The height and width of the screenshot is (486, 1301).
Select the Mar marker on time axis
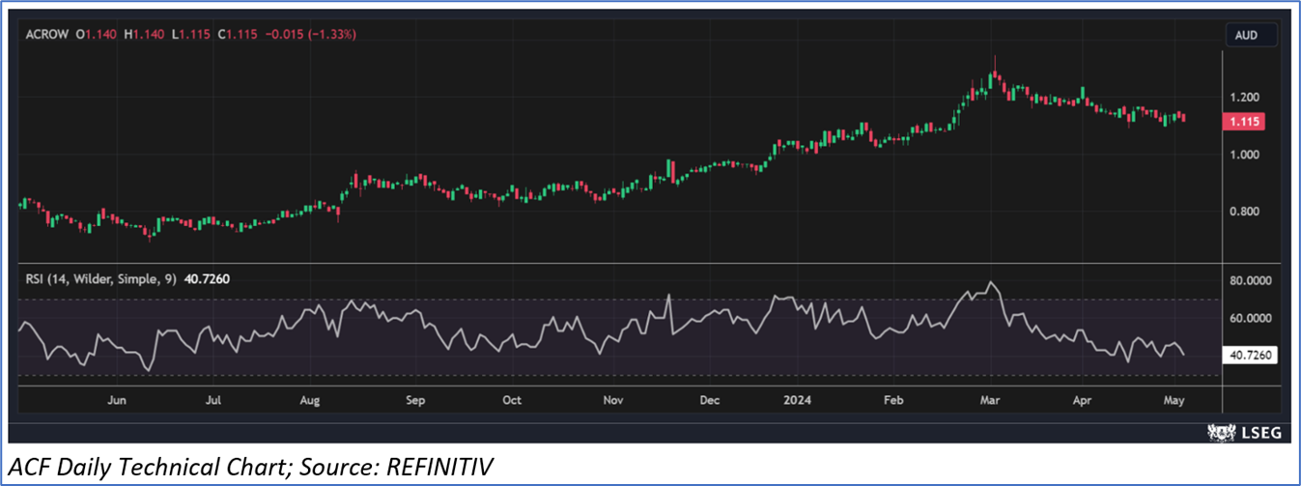(991, 399)
